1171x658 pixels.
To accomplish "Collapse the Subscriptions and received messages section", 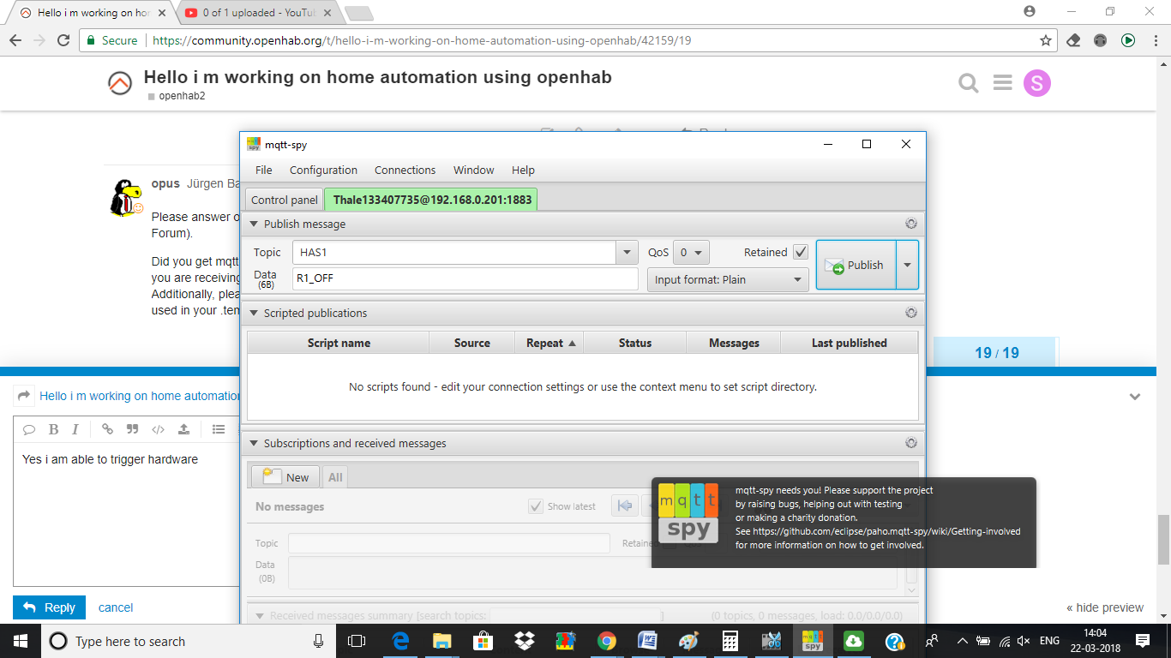I will 253,444.
